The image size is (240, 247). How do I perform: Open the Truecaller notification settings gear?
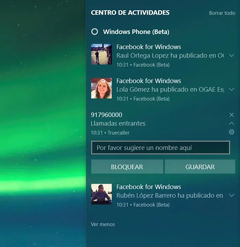point(231,132)
